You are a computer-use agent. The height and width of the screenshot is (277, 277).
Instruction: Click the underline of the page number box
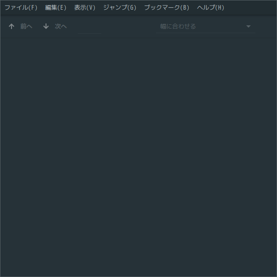(x=89, y=33)
